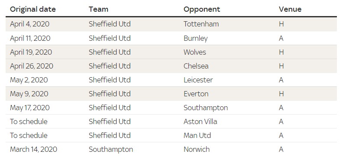Viewport: 346px width, 167px height.
Task: Click the April 4, 2020 date cell
Action: [x=29, y=24]
